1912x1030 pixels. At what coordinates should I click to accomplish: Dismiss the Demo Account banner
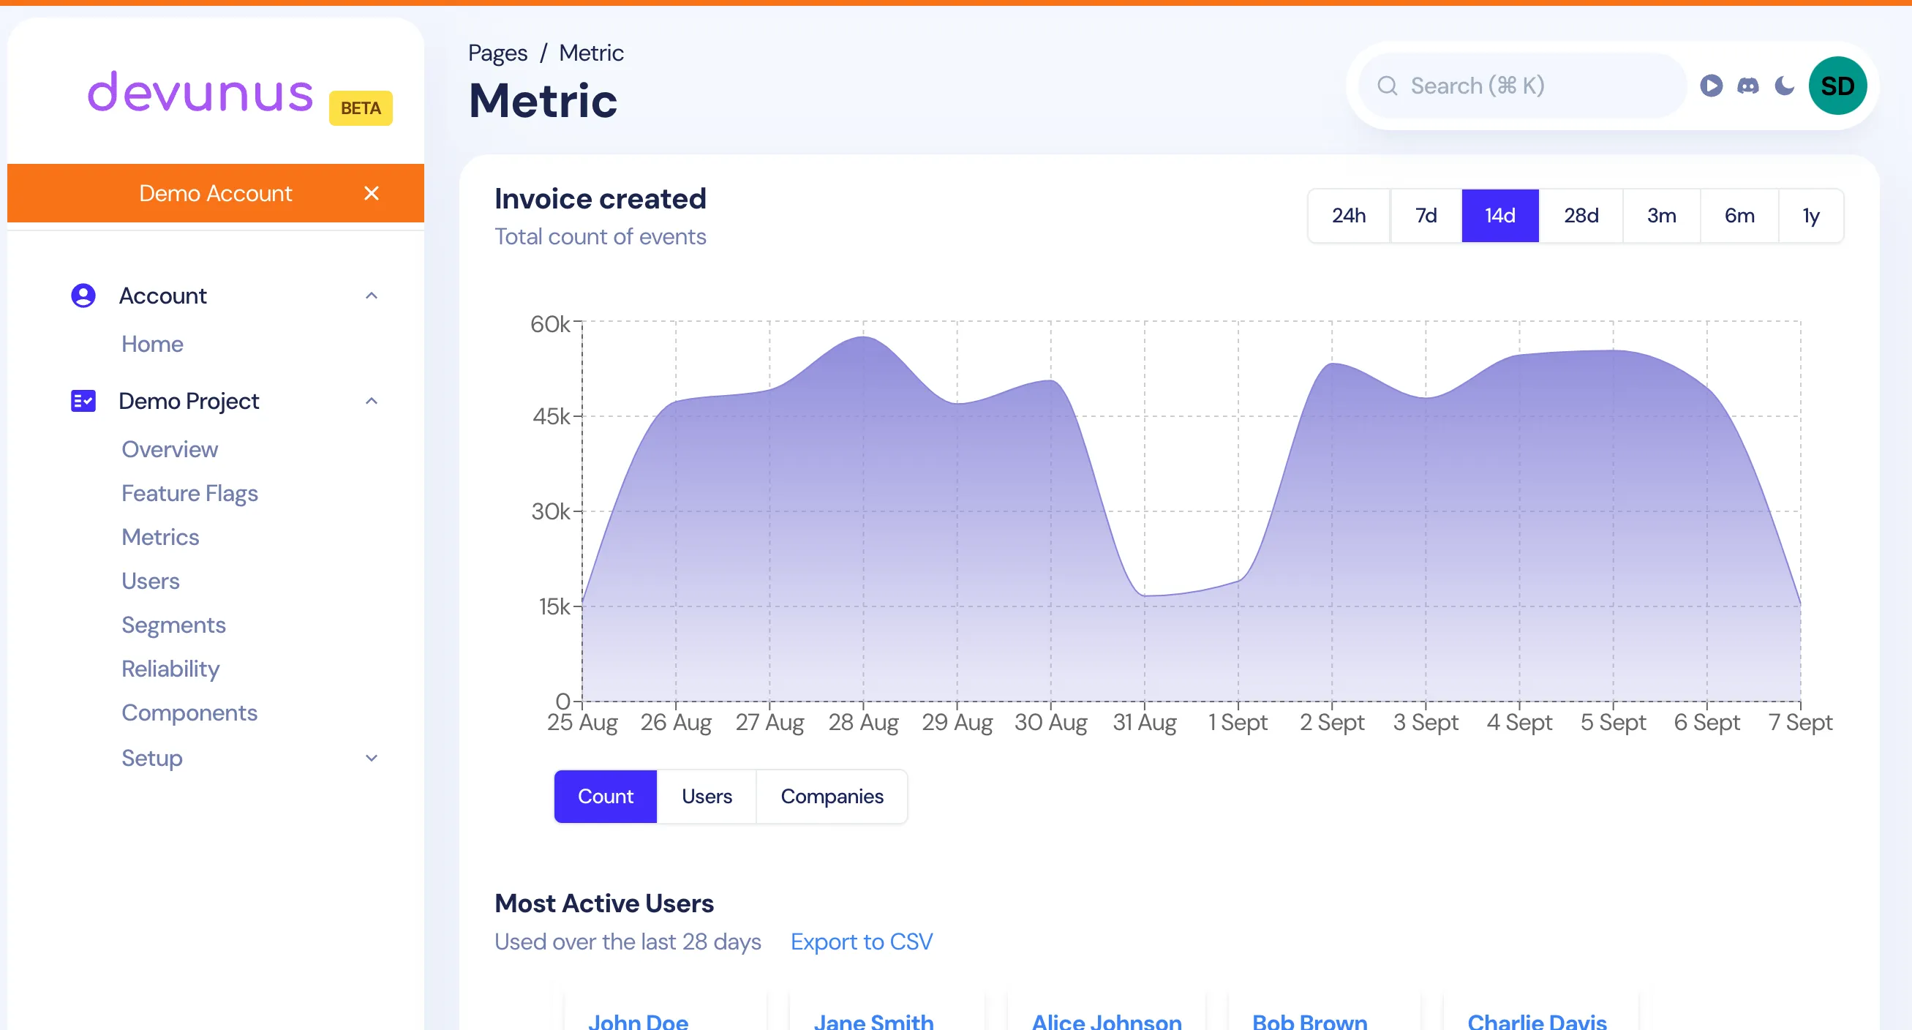(371, 193)
